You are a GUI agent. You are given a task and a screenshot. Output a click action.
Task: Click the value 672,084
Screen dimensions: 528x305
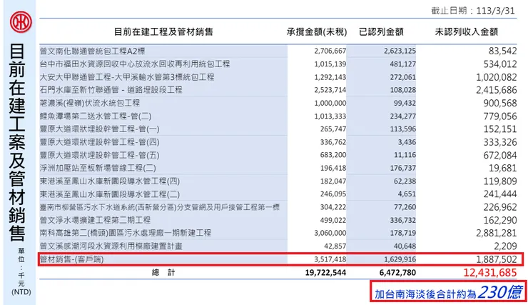point(500,155)
